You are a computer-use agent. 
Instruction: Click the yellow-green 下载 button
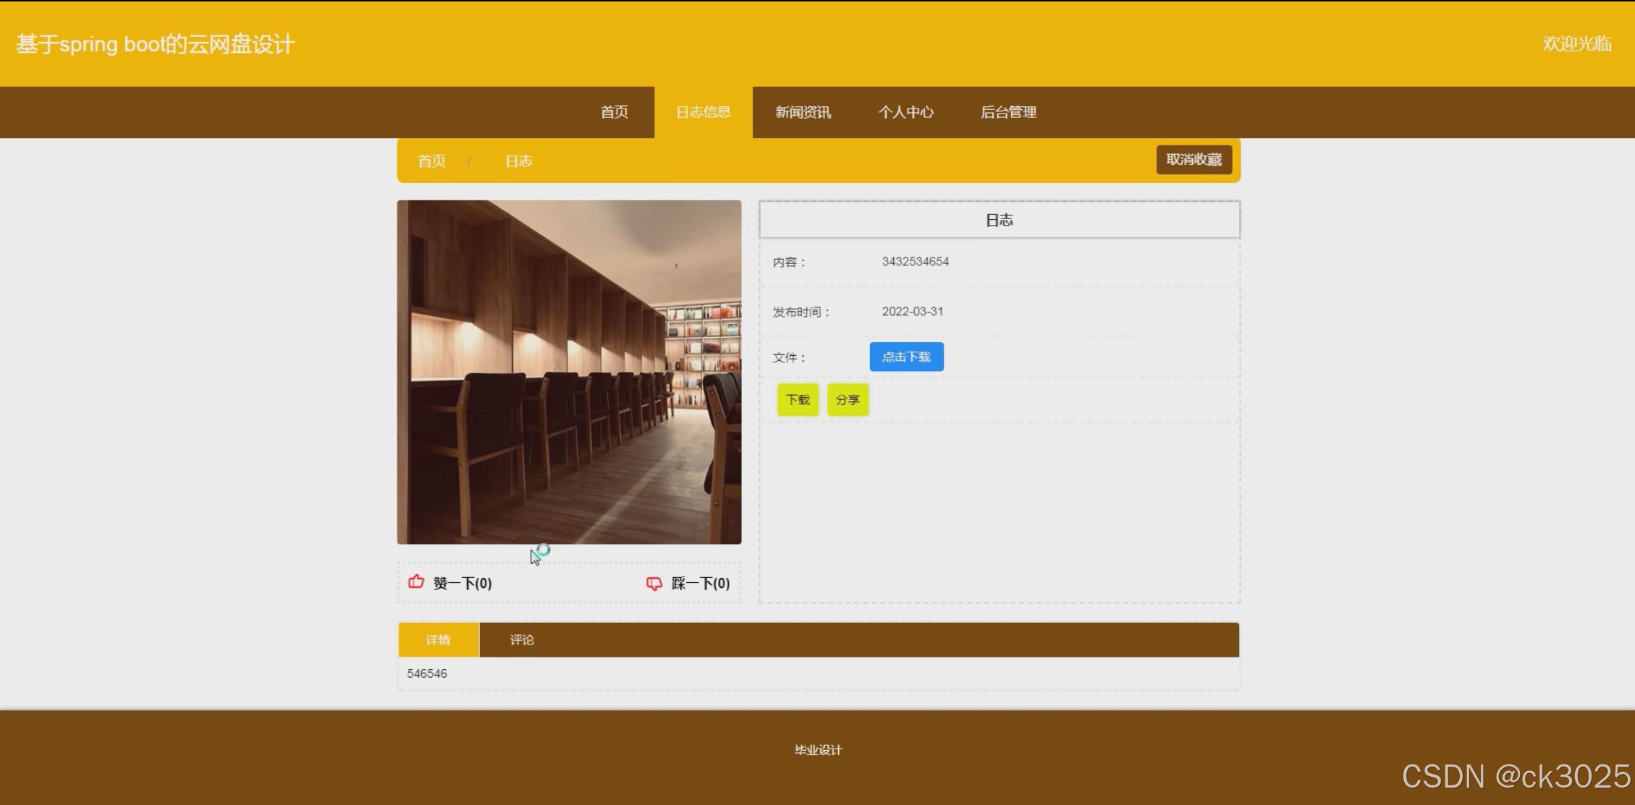(798, 400)
